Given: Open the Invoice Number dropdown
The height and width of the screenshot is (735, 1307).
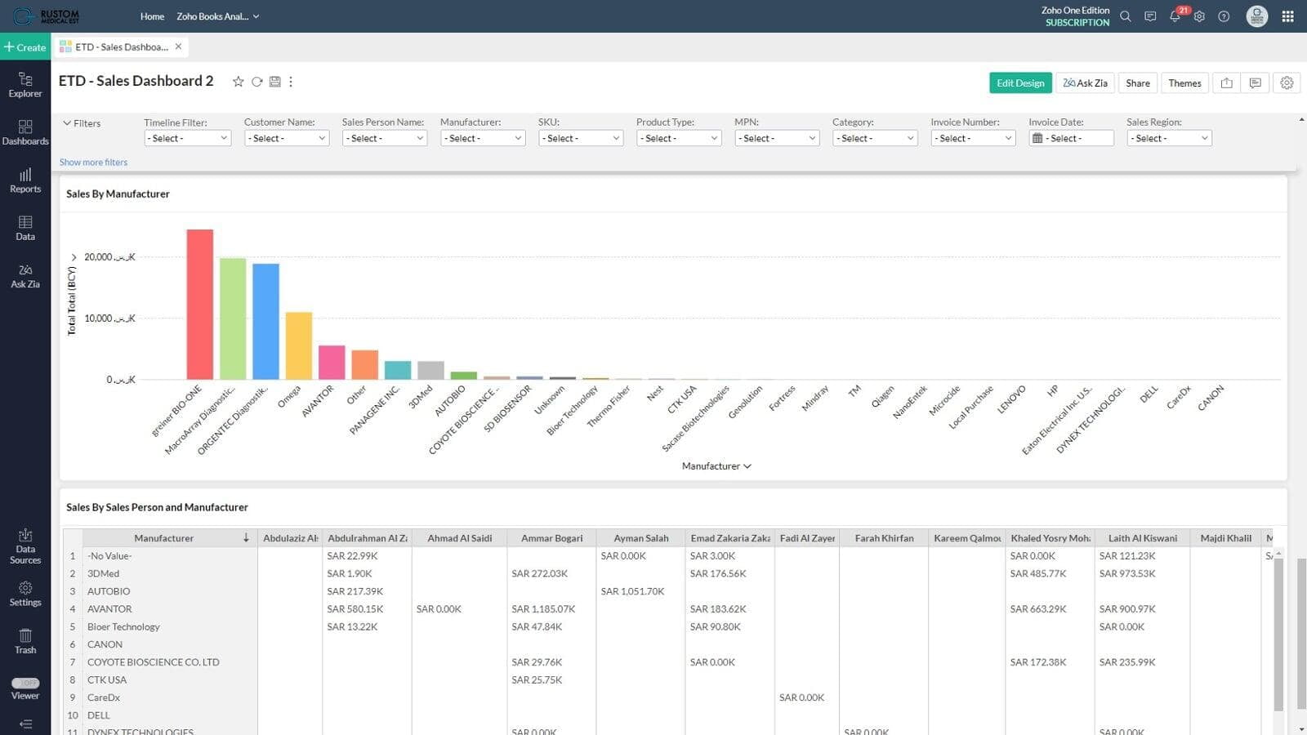Looking at the screenshot, I should (x=972, y=138).
